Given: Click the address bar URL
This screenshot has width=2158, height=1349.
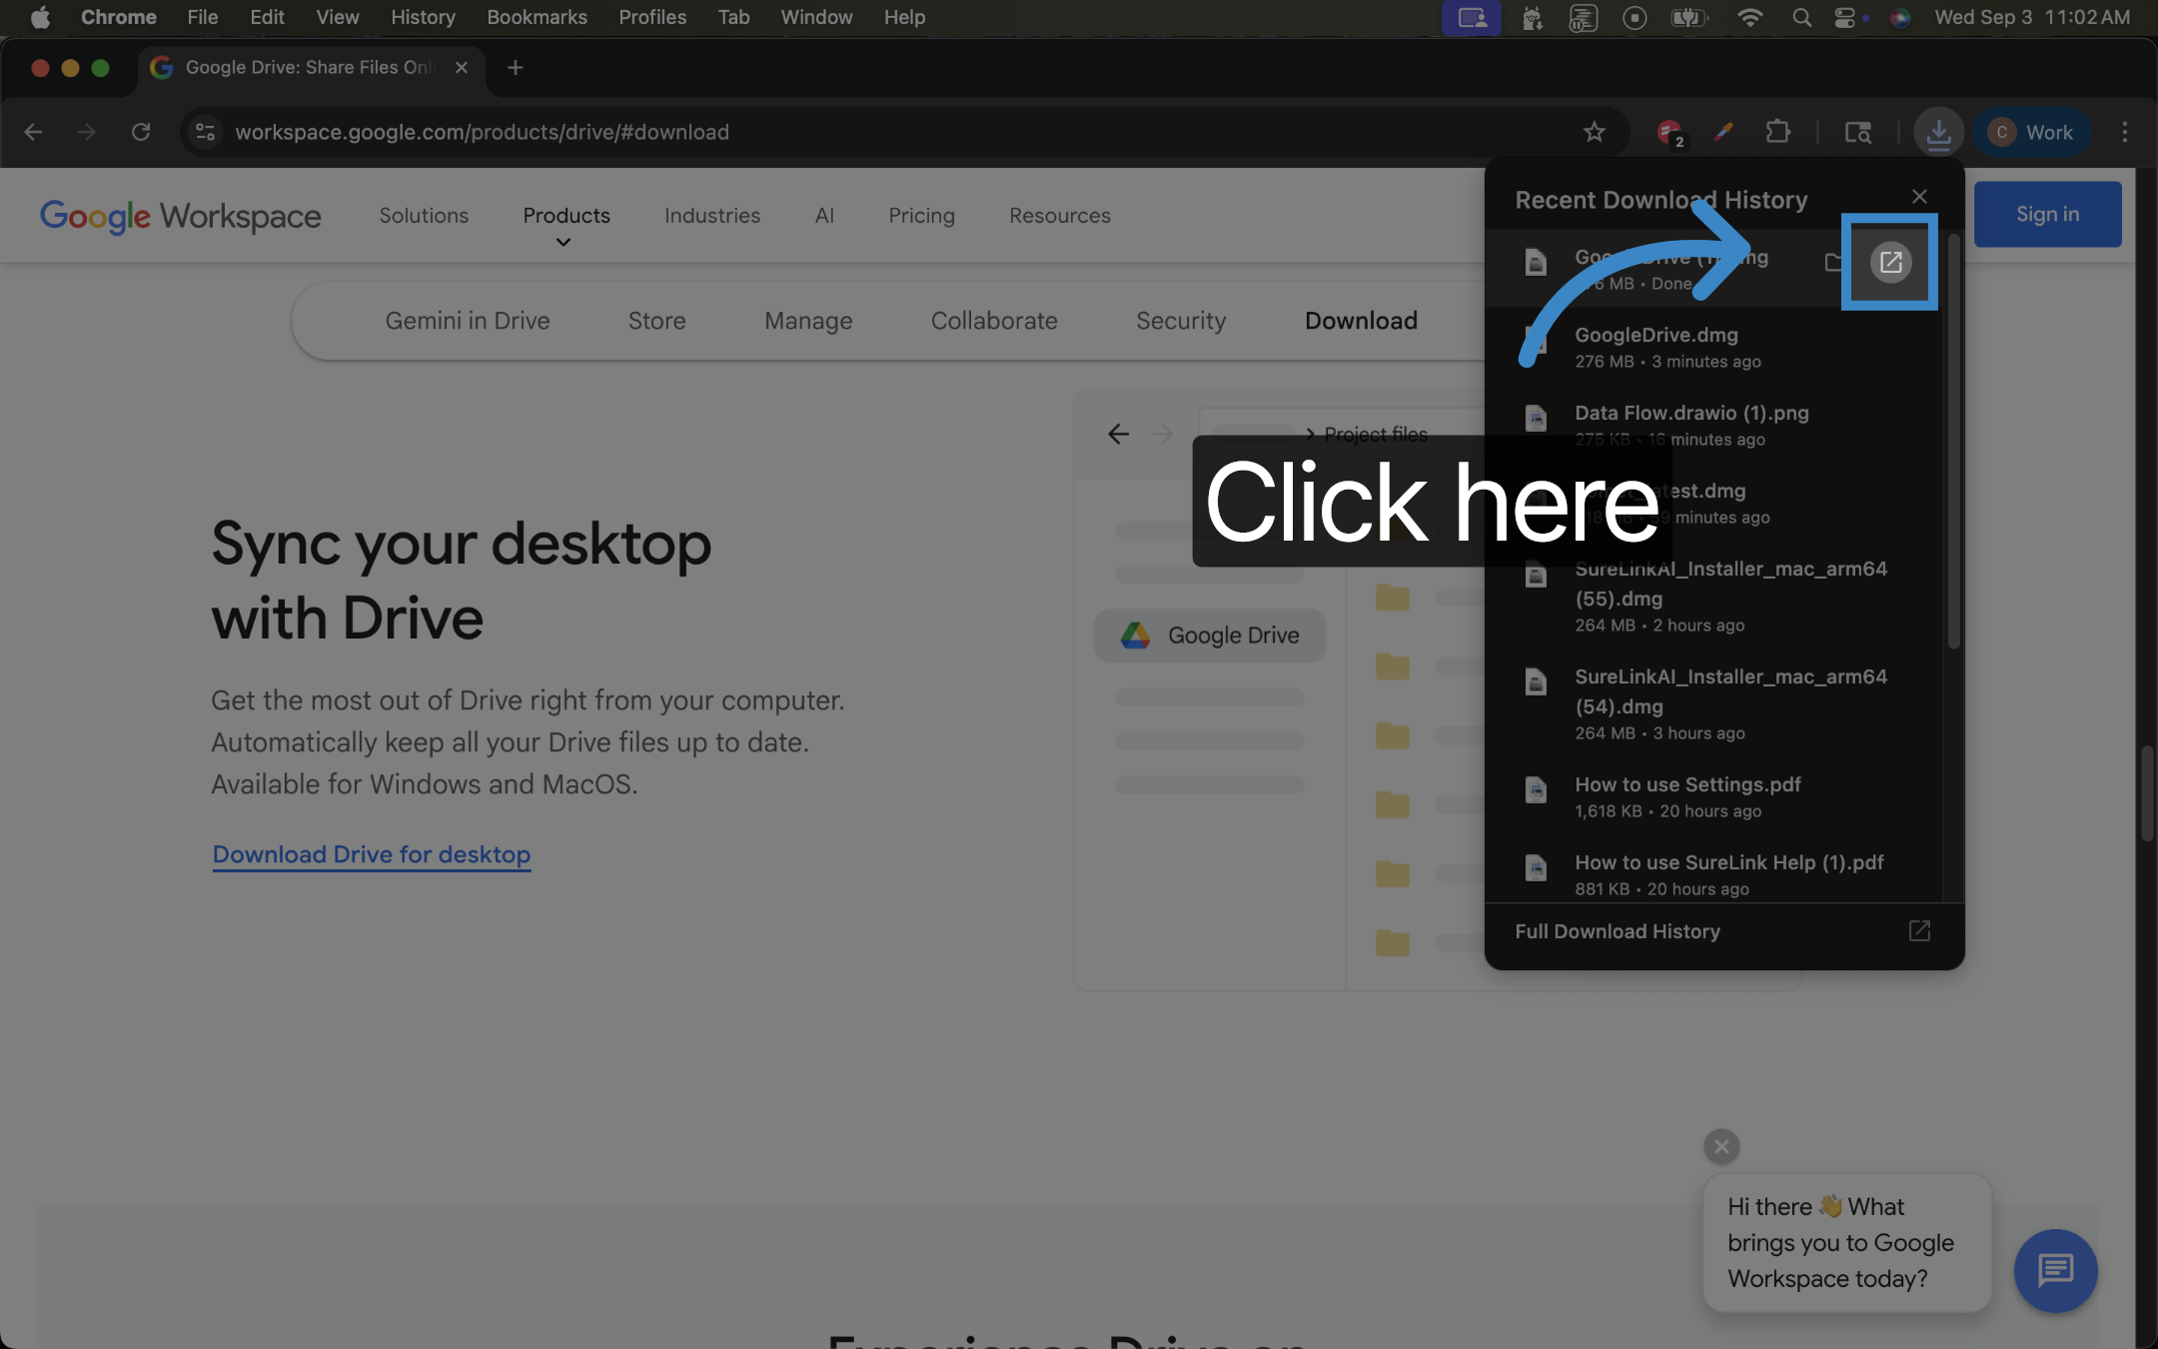Looking at the screenshot, I should coord(482,132).
